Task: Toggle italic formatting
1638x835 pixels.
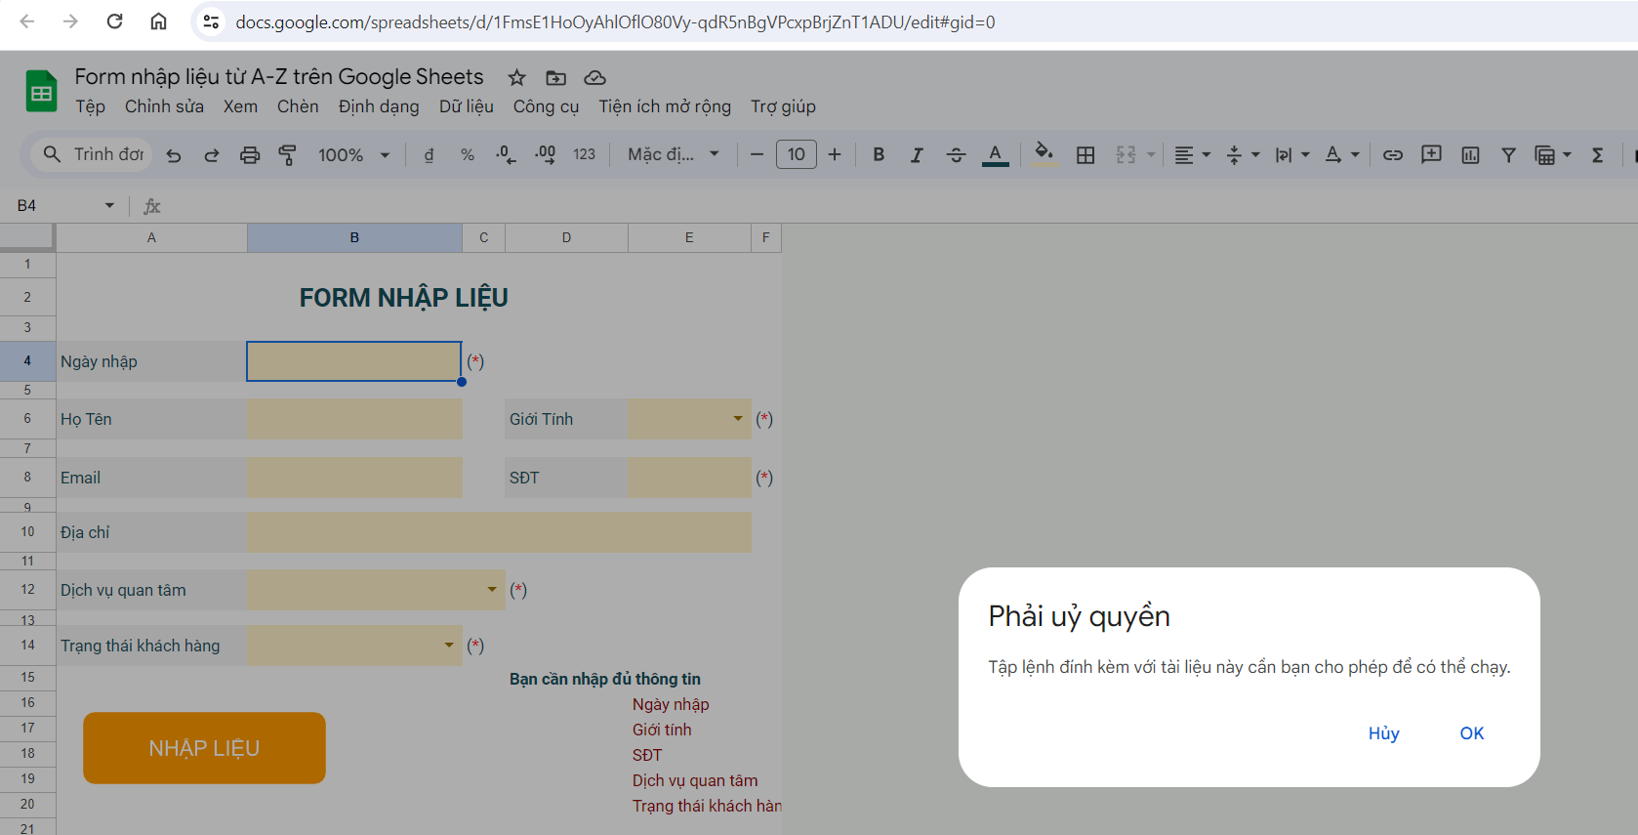Action: point(917,155)
